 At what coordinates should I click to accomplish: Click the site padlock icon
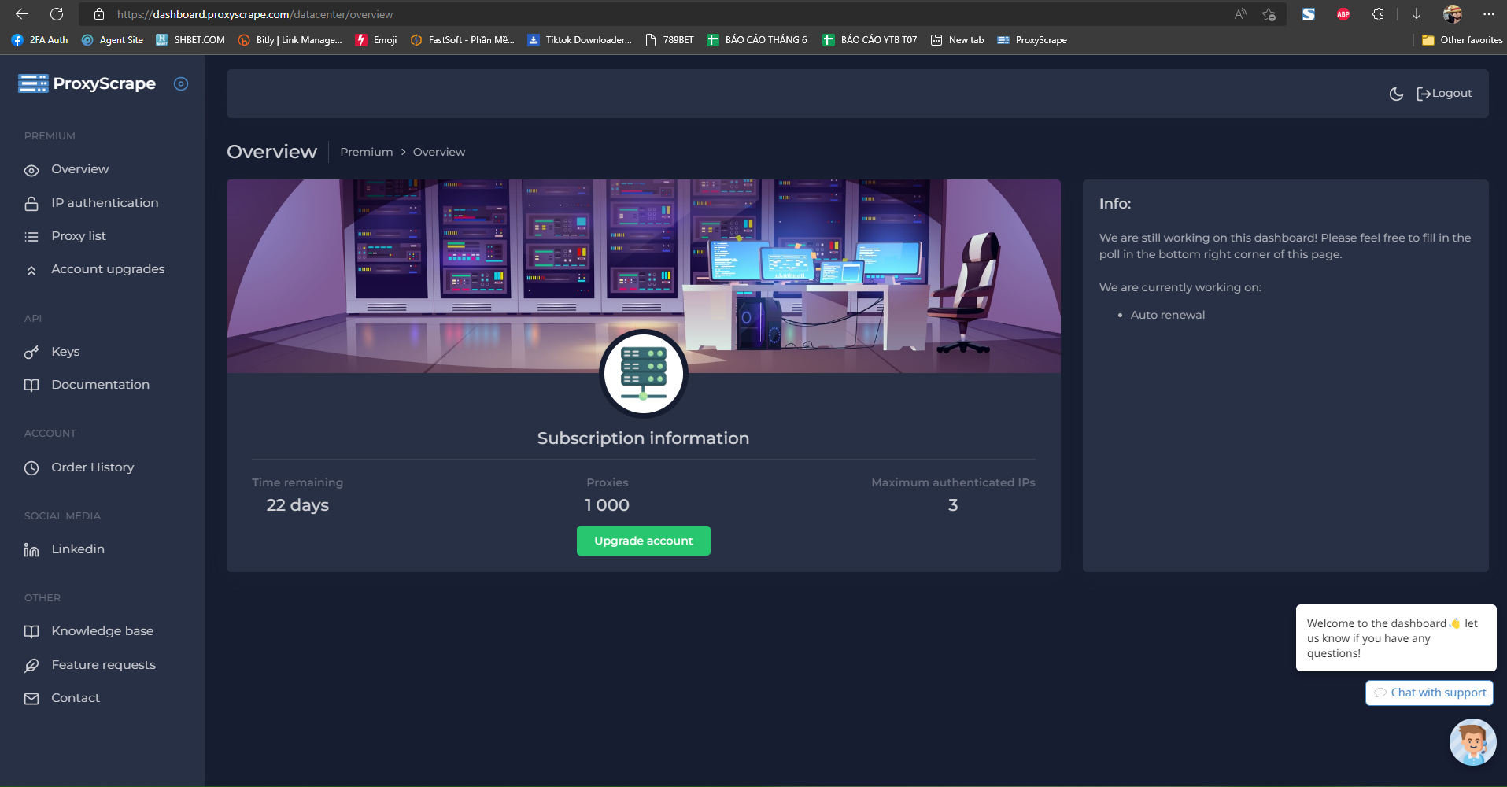pyautogui.click(x=99, y=14)
